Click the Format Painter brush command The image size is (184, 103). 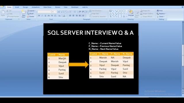[x=13, y=17]
